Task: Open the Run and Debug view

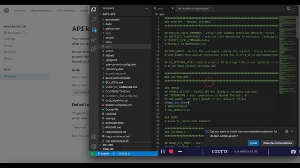Action: click(x=94, y=39)
